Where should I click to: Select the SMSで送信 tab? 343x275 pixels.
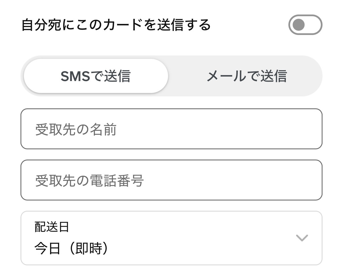[x=96, y=76]
